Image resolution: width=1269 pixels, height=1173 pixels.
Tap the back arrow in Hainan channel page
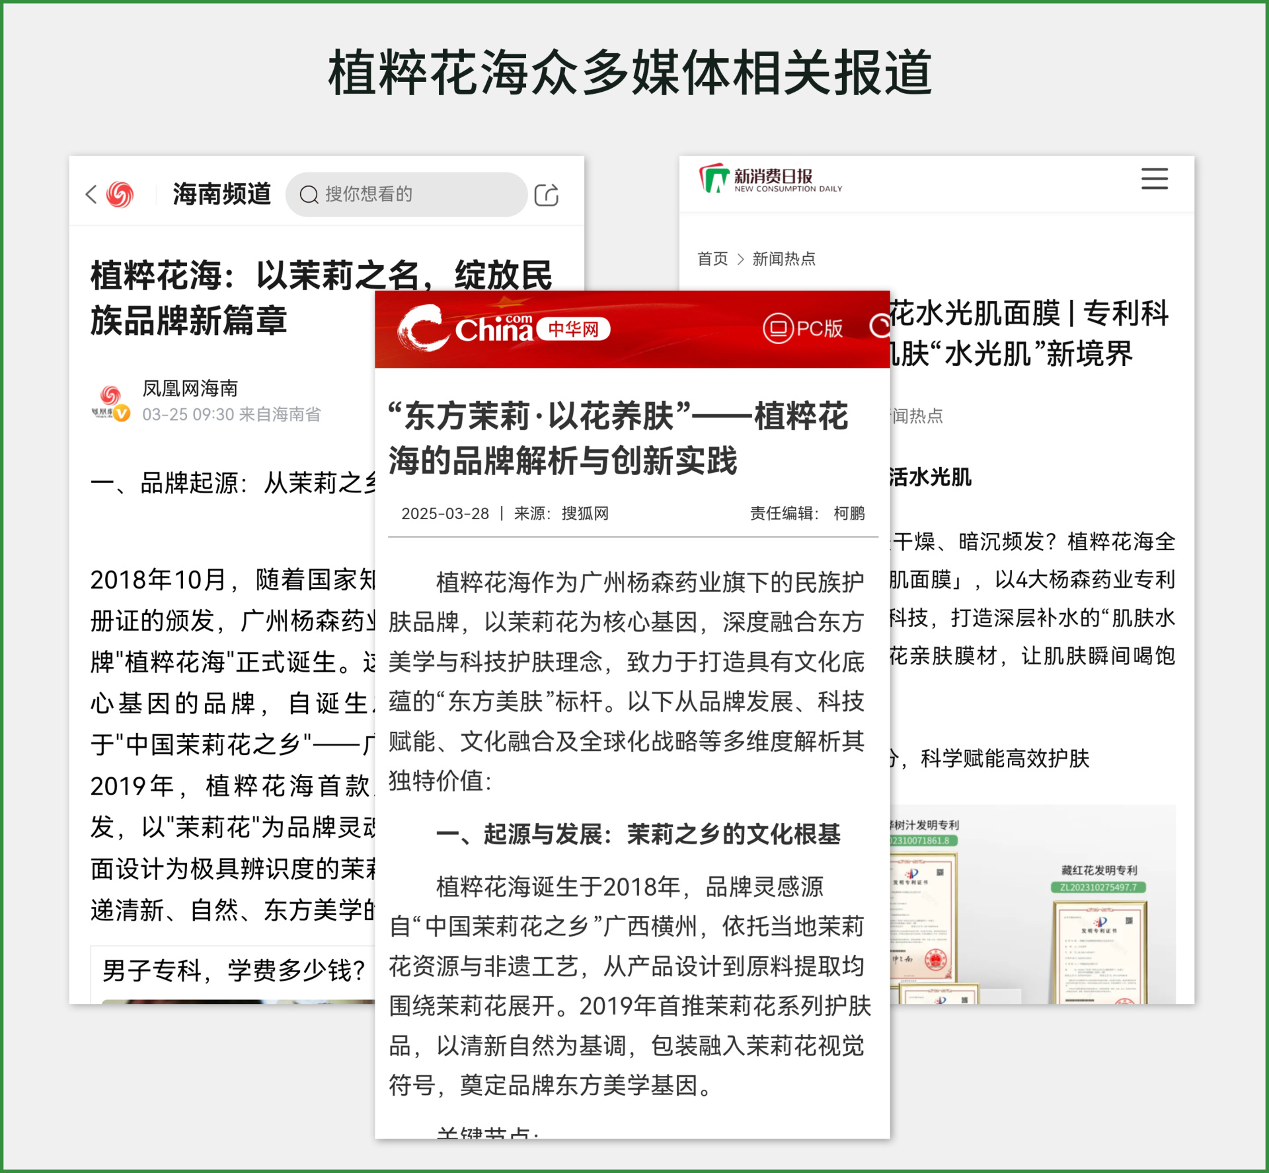(92, 194)
